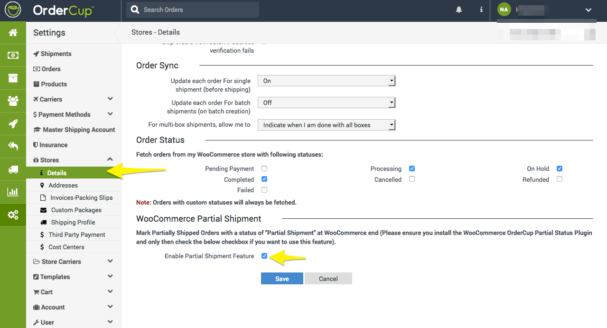
Task: Click the Stores - Details breadcrumb title
Action: (x=156, y=32)
